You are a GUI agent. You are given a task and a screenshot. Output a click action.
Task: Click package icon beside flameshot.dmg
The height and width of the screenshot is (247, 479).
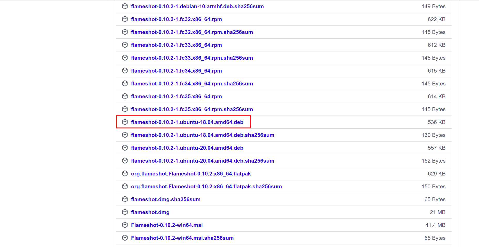pos(125,212)
